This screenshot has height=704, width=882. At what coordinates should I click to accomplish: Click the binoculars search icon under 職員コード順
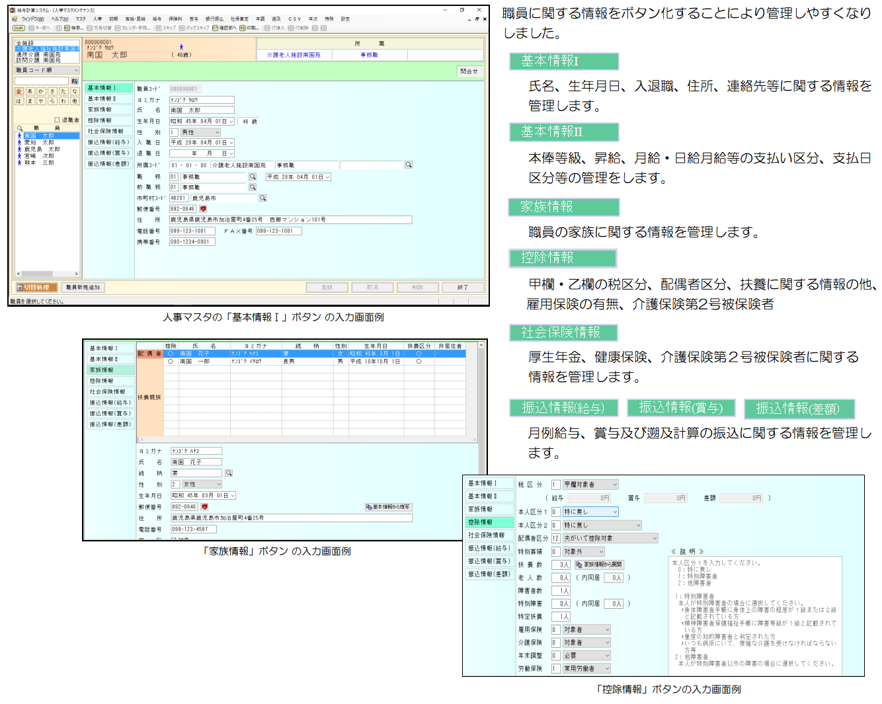click(74, 81)
